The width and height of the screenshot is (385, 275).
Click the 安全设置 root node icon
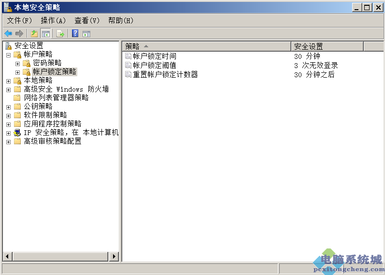8,46
